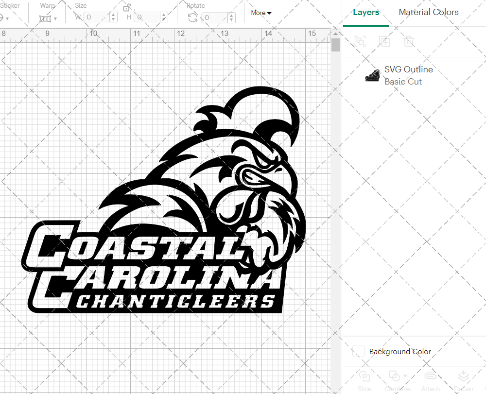Duplicate the selected layer
Screen dimensions: 486x394
[x=384, y=41]
